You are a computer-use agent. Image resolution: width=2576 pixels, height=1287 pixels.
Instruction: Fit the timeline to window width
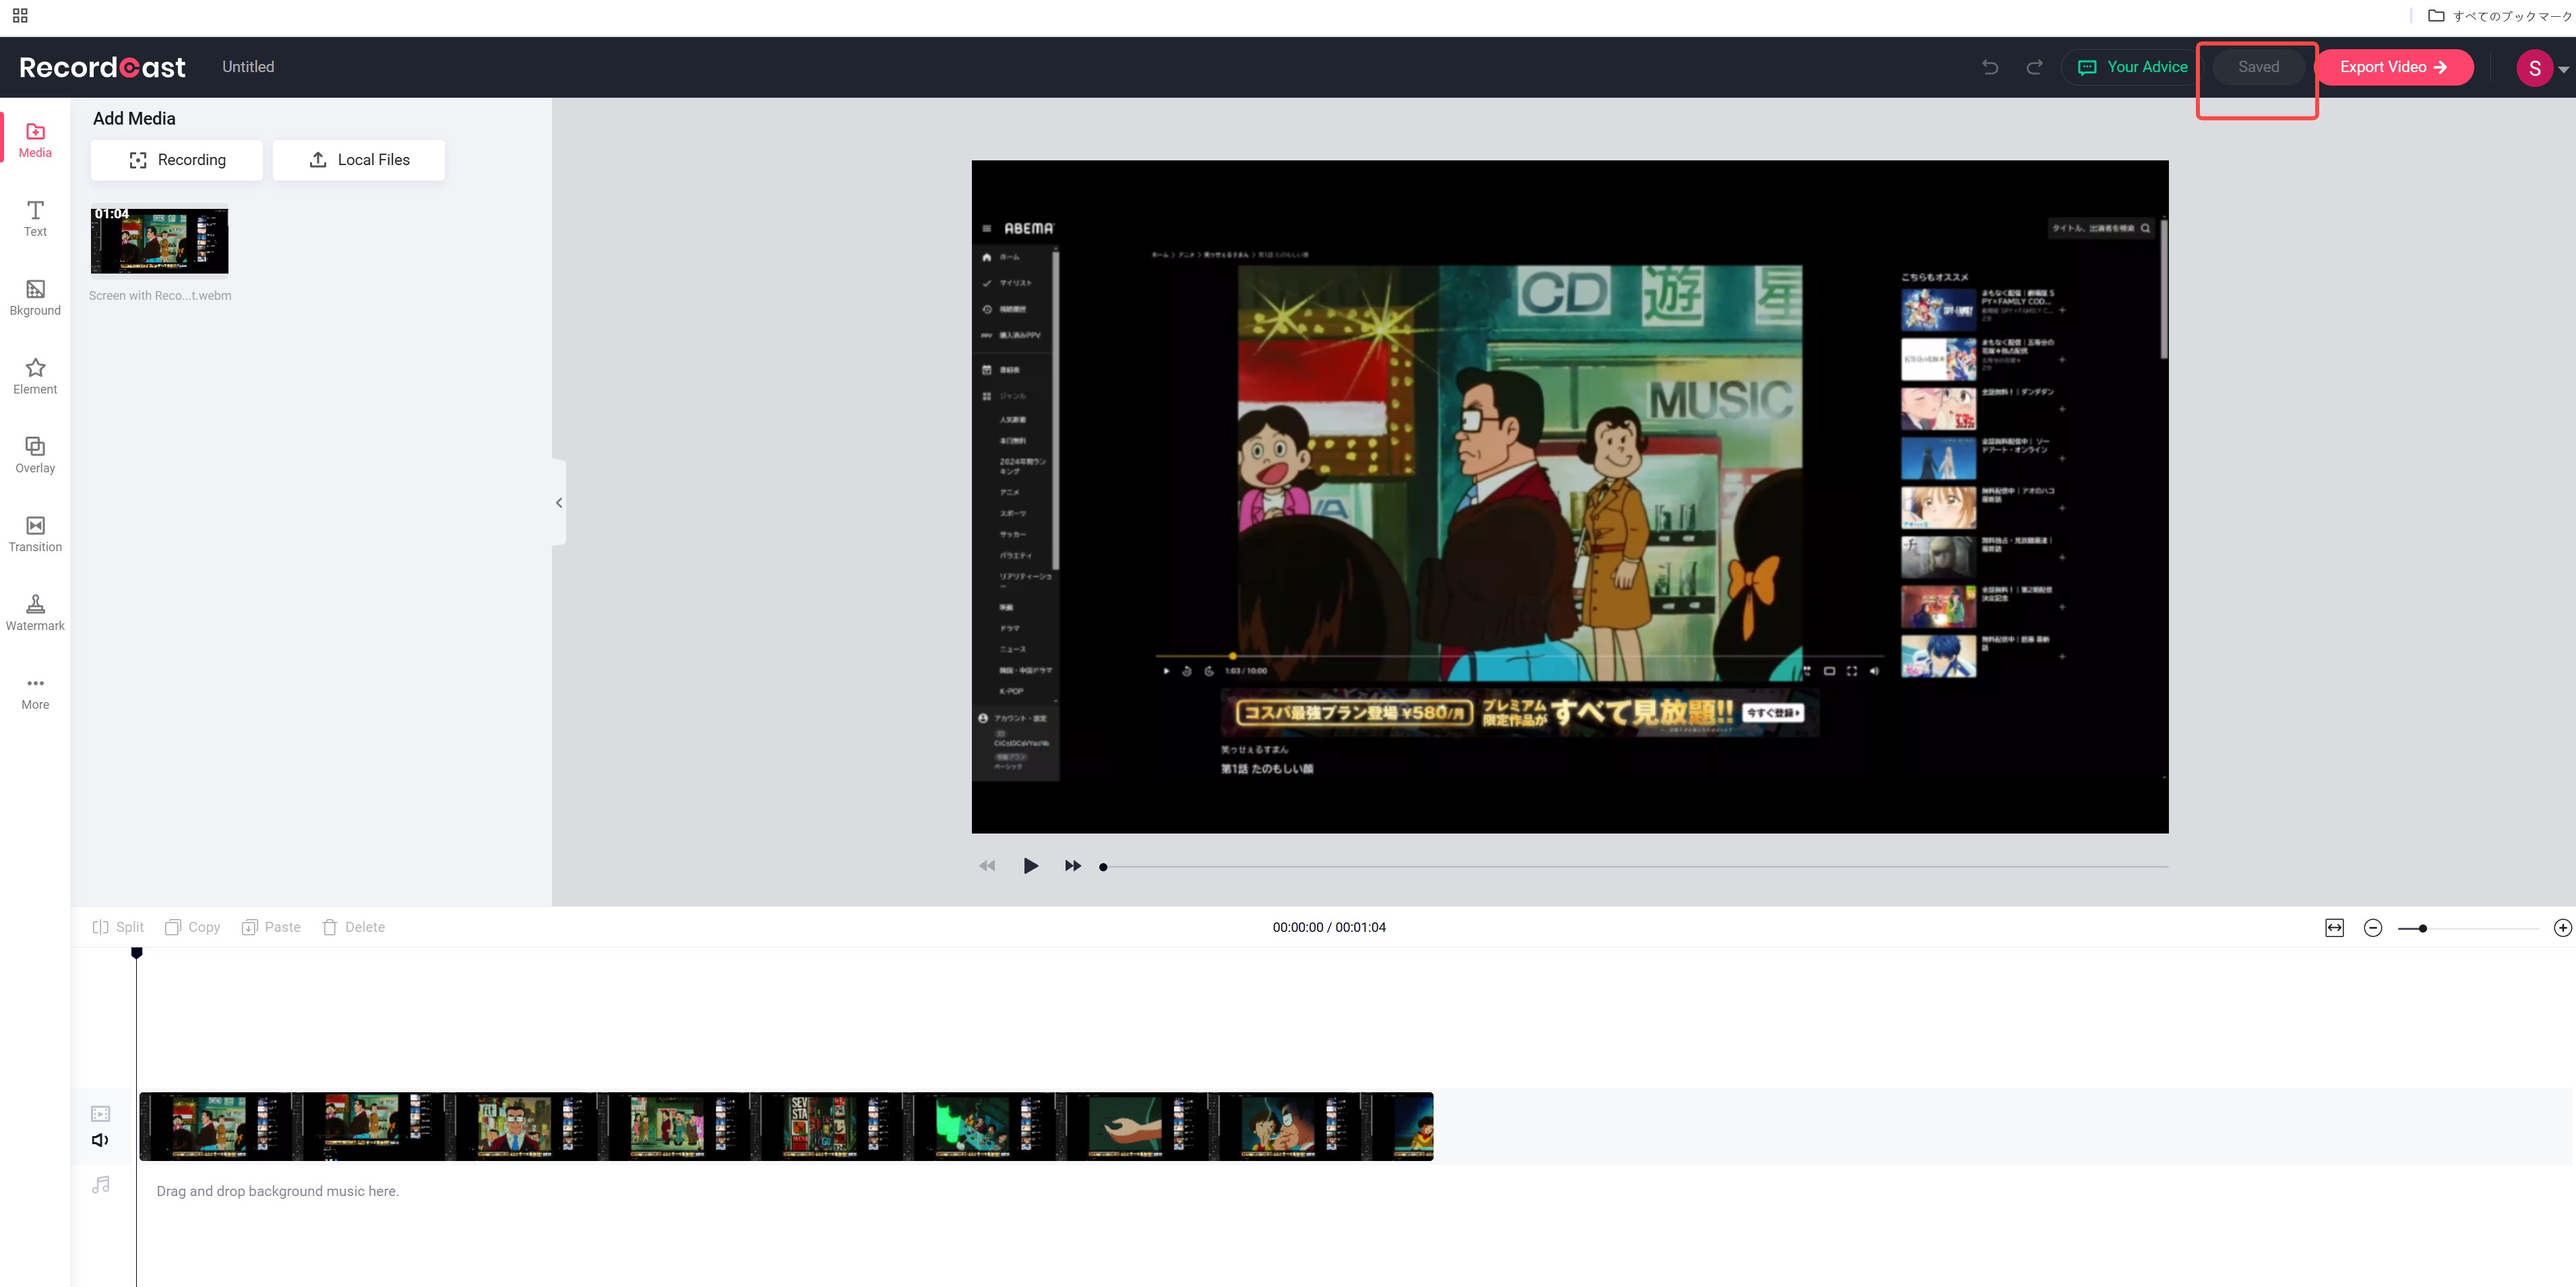tap(2334, 928)
